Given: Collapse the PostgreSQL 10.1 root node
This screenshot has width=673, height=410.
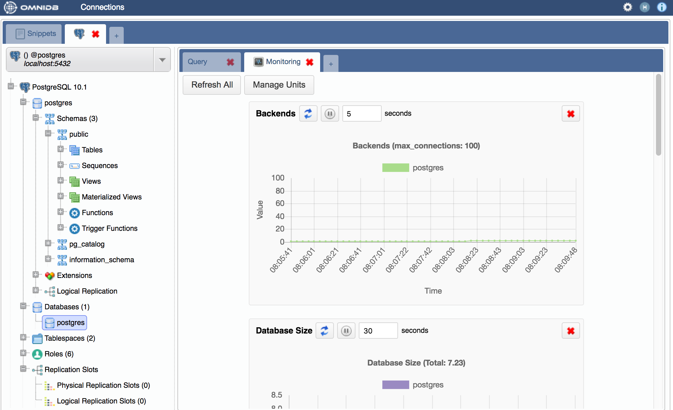Looking at the screenshot, I should coord(11,86).
